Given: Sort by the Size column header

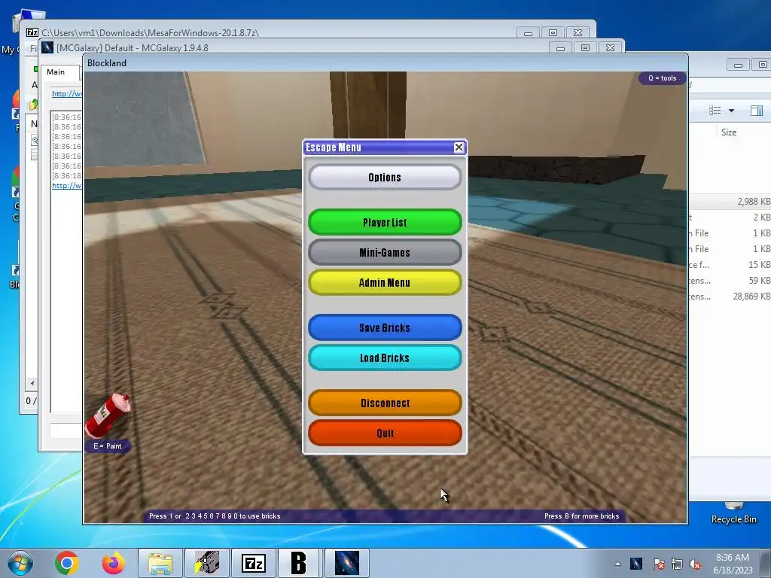Looking at the screenshot, I should tap(729, 132).
